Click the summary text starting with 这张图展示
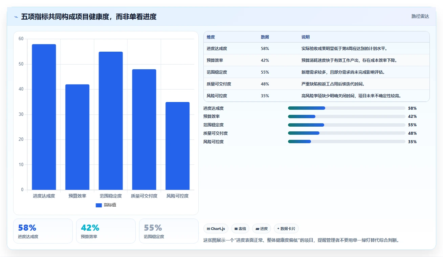This screenshot has width=443, height=257. click(x=301, y=240)
